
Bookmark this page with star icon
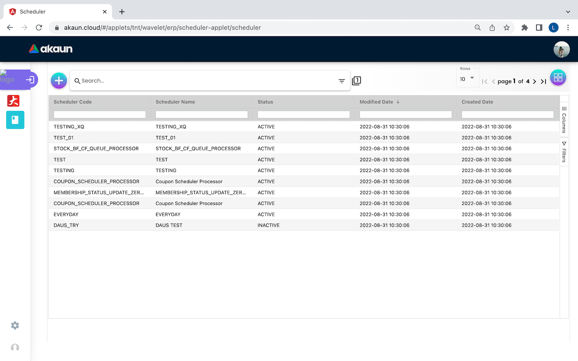coord(507,28)
